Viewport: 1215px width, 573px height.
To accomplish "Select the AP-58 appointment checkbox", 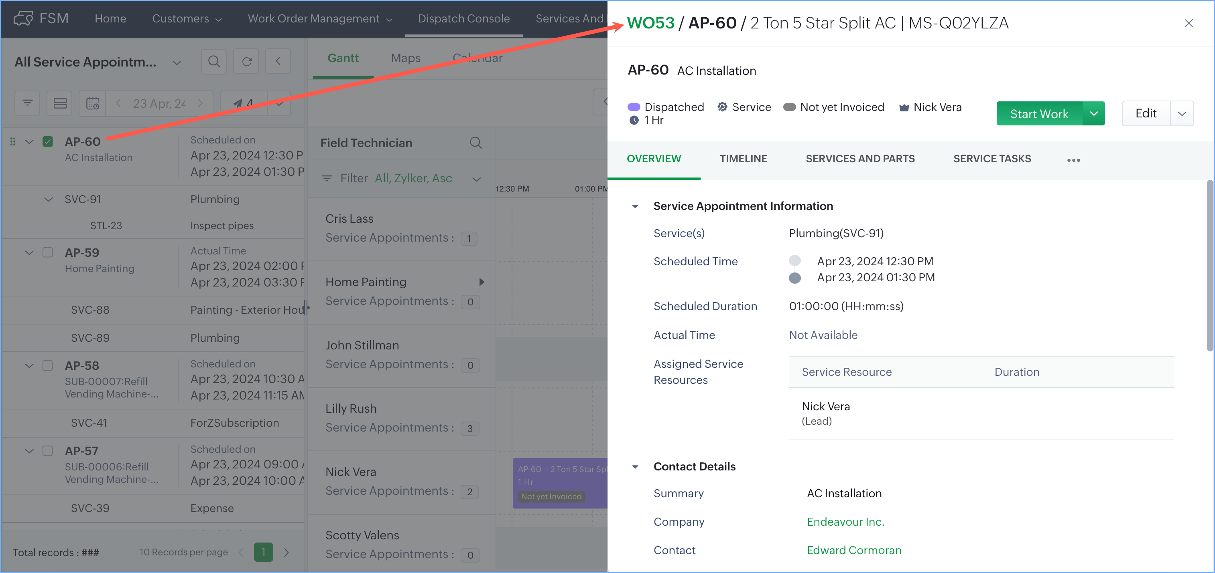I will [48, 365].
